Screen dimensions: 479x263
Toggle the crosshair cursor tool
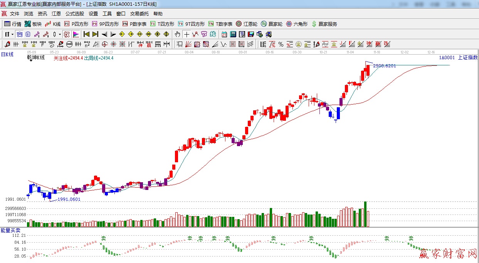tap(187, 34)
